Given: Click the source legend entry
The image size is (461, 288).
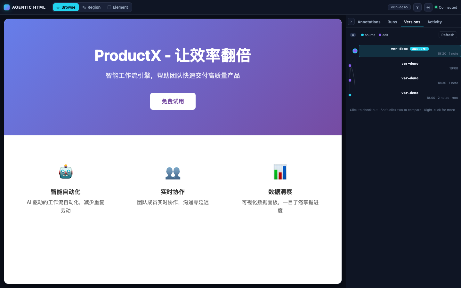Looking at the screenshot, I should coord(368,35).
